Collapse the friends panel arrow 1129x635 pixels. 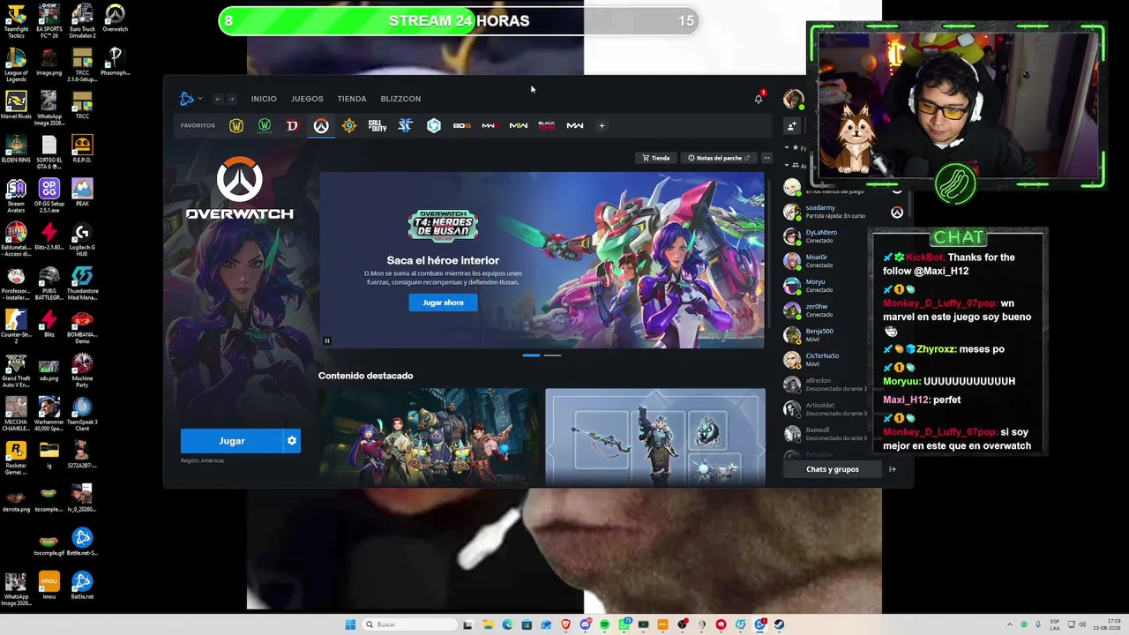892,469
